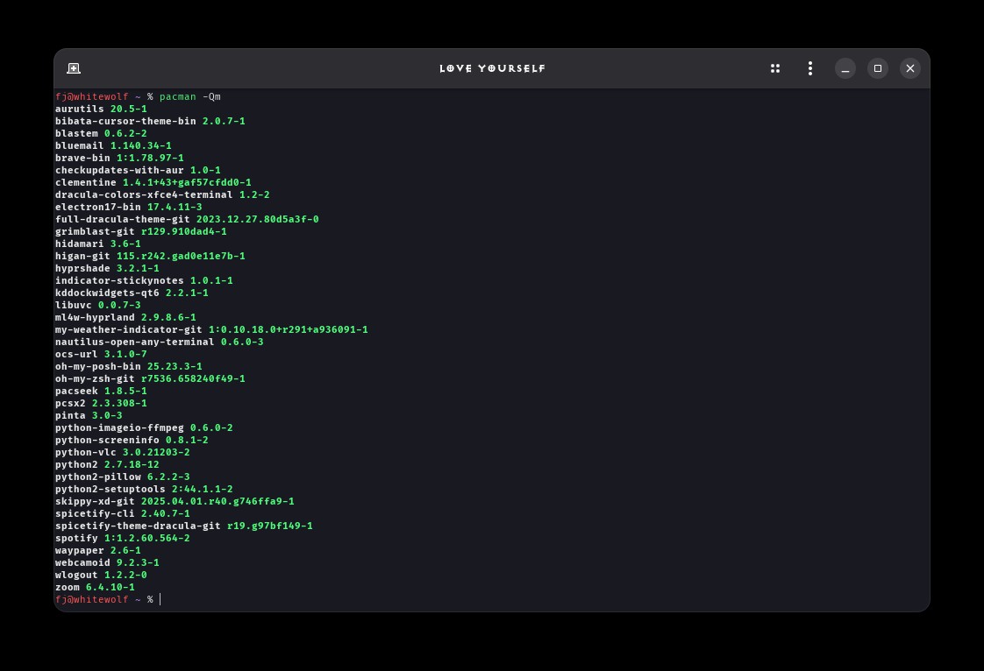Close the terminal window
The height and width of the screenshot is (671, 984).
pos(910,68)
